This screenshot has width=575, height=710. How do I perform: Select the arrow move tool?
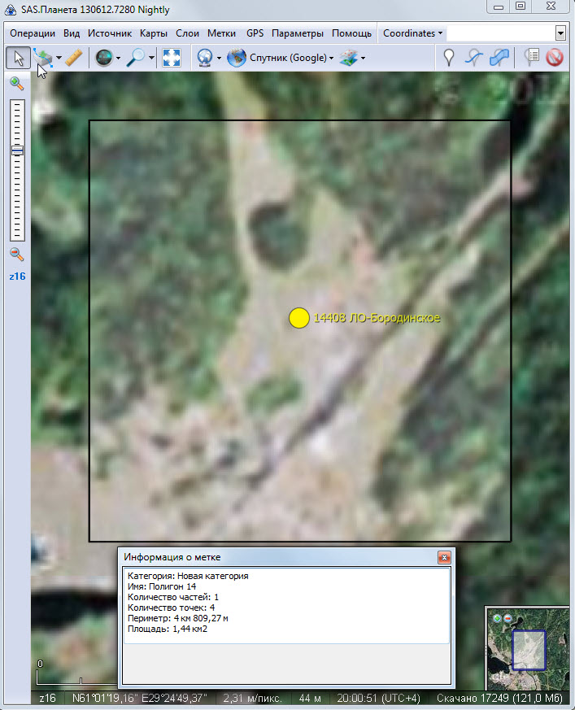[18, 58]
